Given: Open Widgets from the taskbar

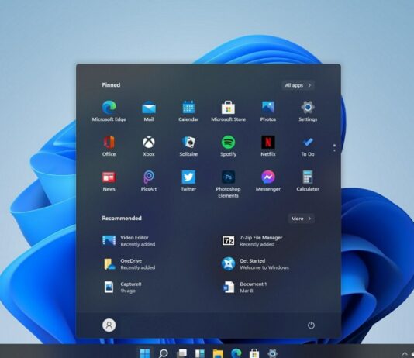Looking at the screenshot, I should click(200, 353).
